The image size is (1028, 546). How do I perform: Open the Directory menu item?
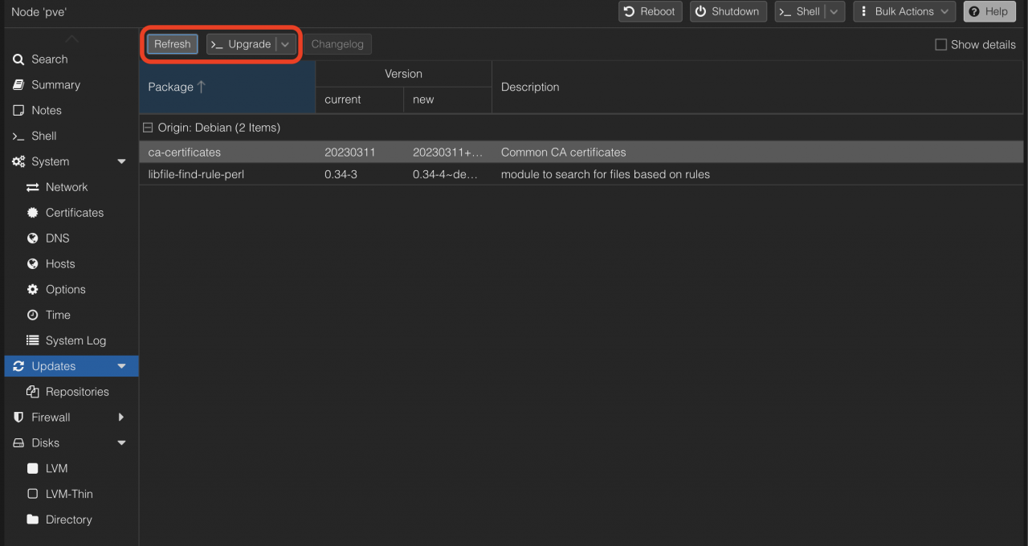[71, 520]
